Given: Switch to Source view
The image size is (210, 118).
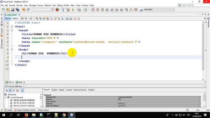Looking at the screenshot, I should 8,19.
